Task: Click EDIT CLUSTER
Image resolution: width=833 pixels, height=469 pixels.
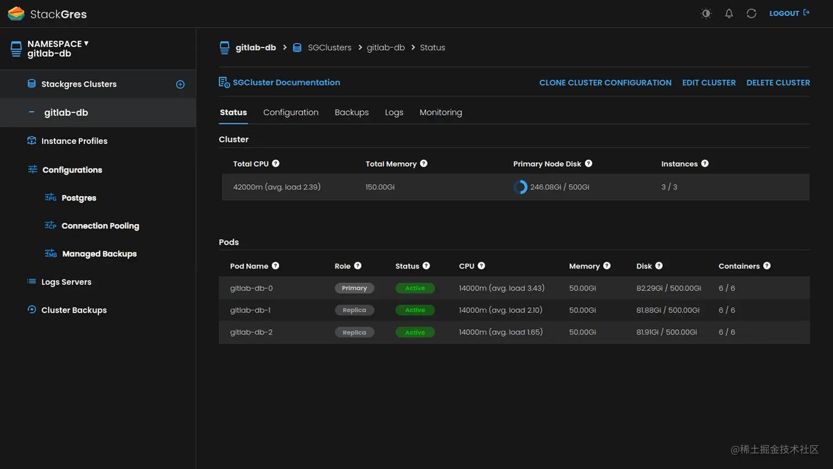Action: click(708, 83)
